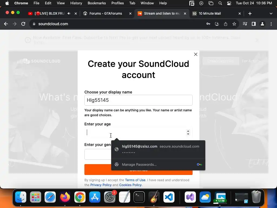Open saved passwords key icon in address bar
This screenshot has height=208, width=277.
coord(208,24)
